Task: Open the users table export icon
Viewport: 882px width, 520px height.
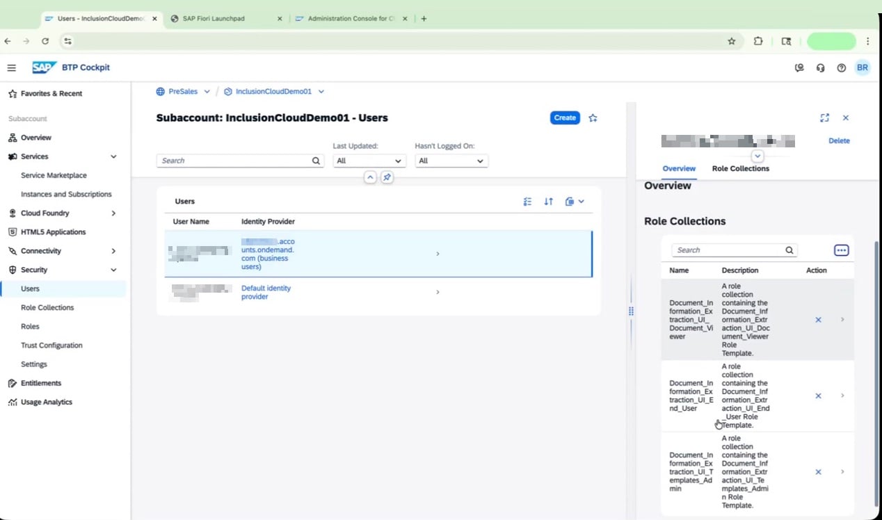Action: pos(570,202)
